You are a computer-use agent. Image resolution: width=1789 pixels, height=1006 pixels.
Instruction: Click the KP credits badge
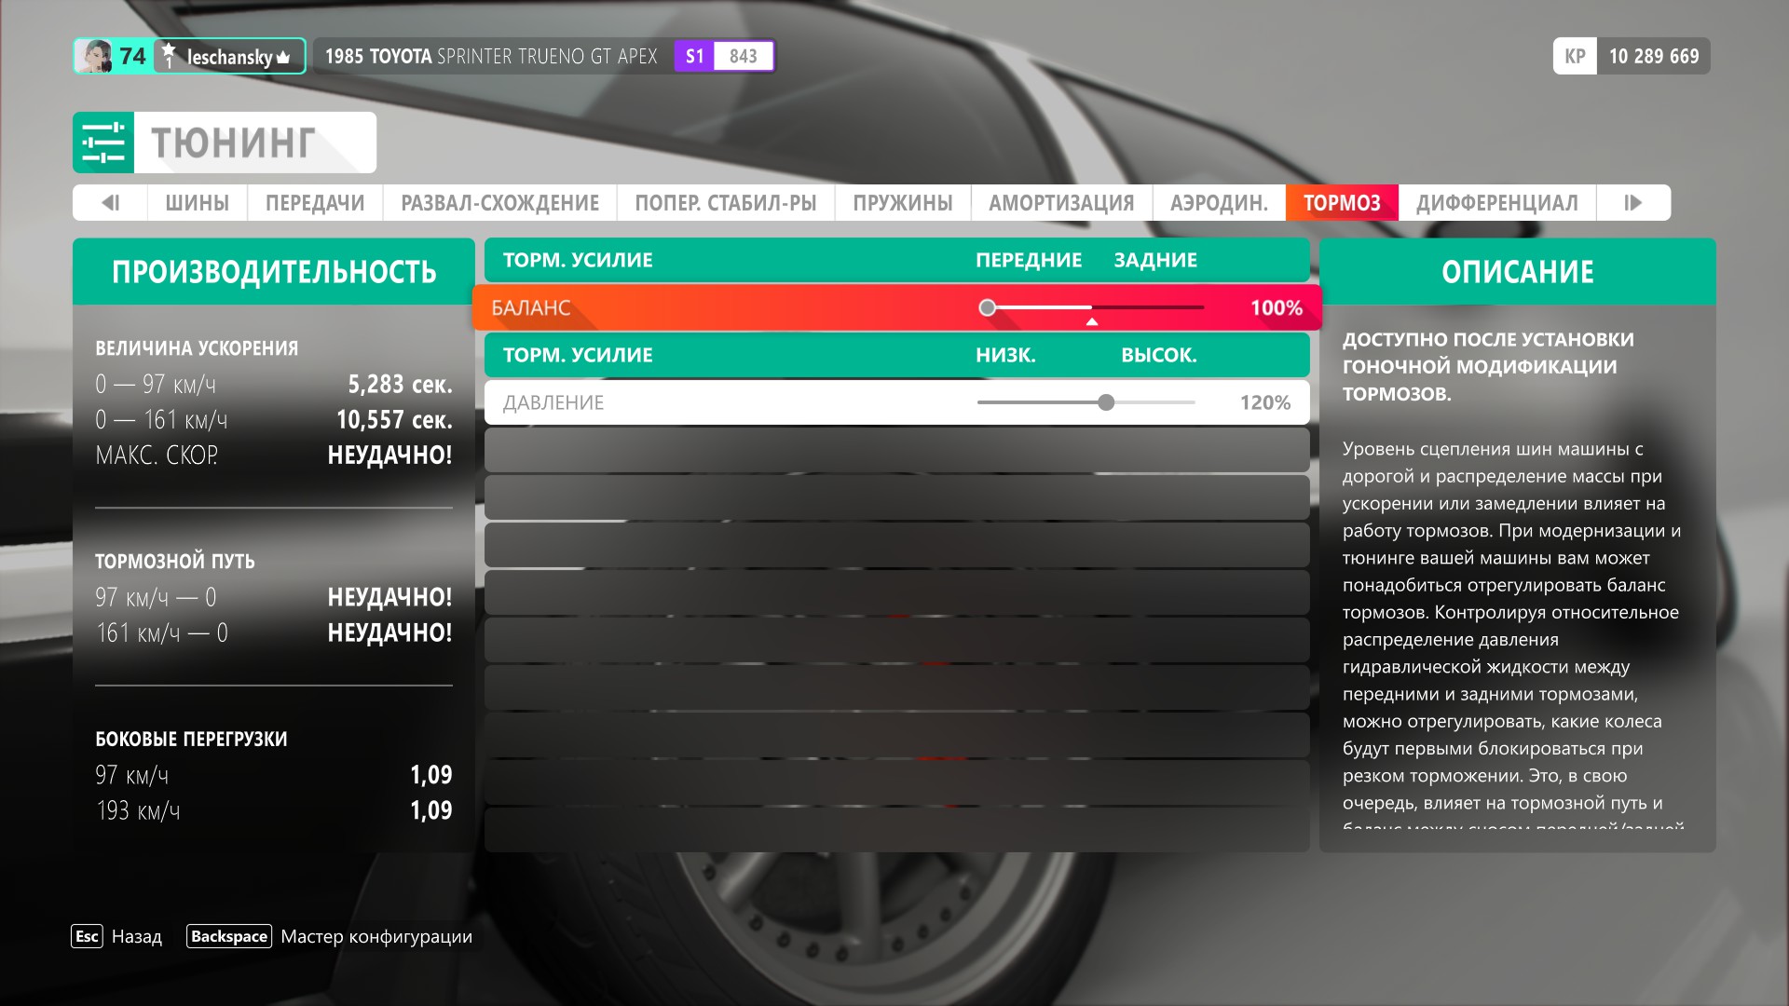pos(1575,56)
